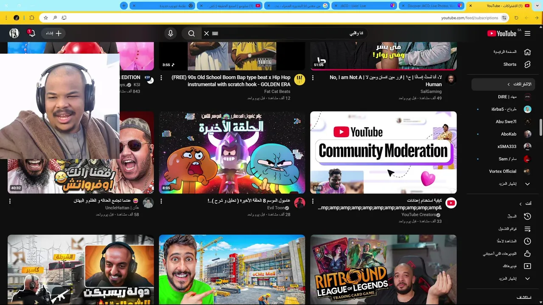The width and height of the screenshot is (543, 305).
Task: Click the magnifier search button
Action: point(191,33)
